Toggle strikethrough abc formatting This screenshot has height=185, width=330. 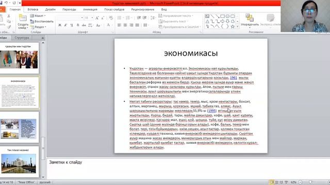coord(84,25)
